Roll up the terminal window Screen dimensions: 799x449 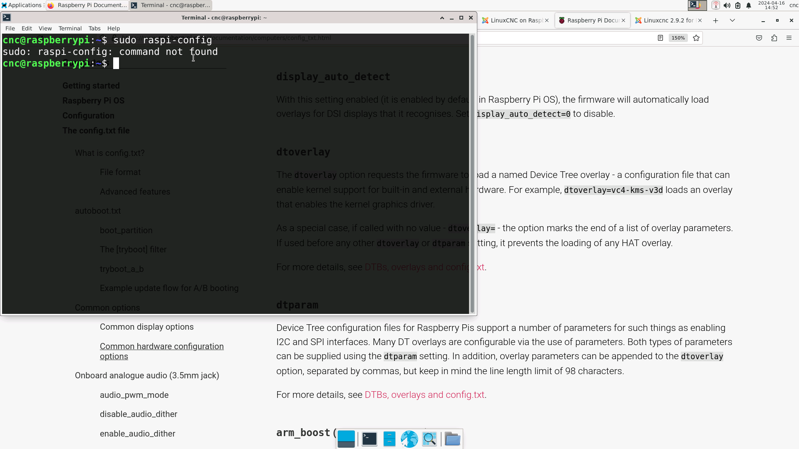point(442,17)
